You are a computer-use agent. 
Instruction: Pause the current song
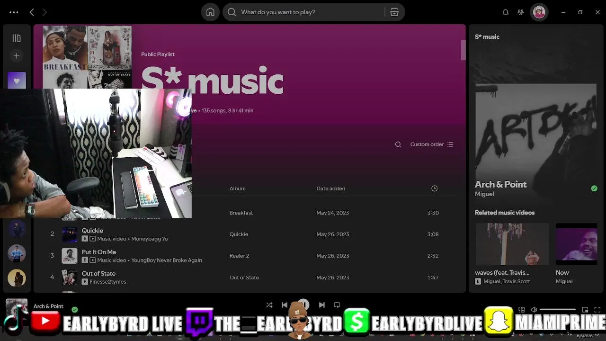[303, 305]
